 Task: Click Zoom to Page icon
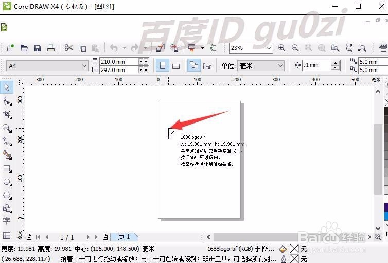coord(336,48)
